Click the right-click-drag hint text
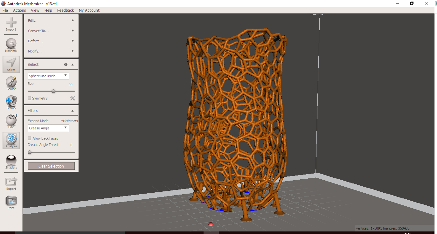The width and height of the screenshot is (437, 234). click(69, 121)
